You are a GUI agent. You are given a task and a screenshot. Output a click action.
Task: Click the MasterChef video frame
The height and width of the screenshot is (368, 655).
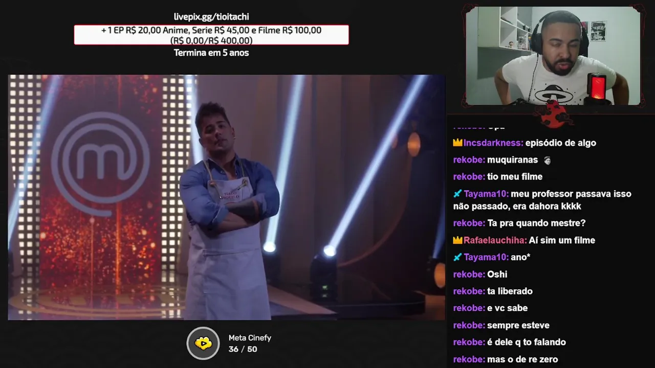[x=226, y=197]
